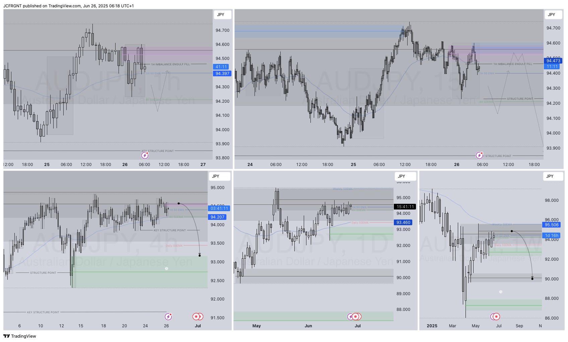Click the 94.000 price level on the 15-minute chart axis
This screenshot has height=342, width=568.
point(553,133)
